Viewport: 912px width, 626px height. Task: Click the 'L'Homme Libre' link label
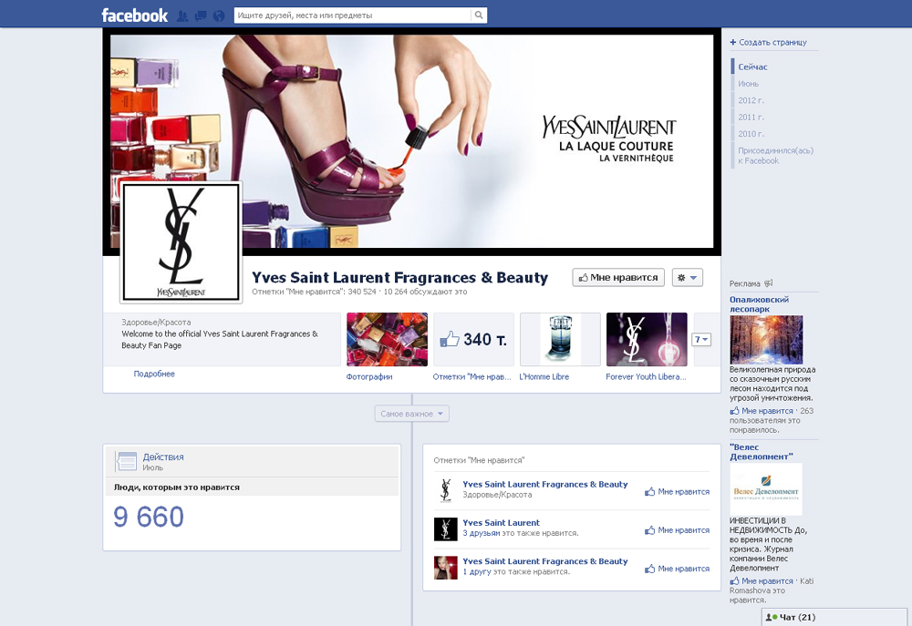tap(544, 376)
